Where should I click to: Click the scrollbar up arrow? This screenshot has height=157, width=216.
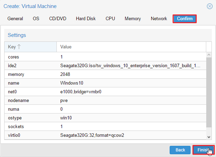pos(209,55)
